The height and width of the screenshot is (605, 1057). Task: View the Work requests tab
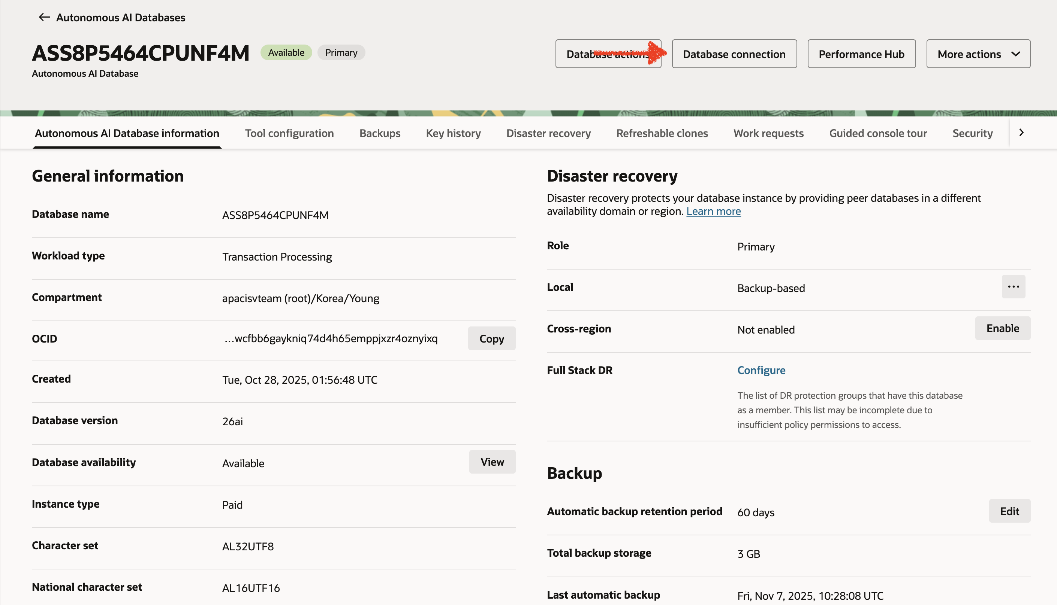(x=768, y=133)
